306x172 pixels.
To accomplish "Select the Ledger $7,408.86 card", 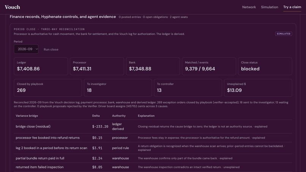I will pos(41,66).
